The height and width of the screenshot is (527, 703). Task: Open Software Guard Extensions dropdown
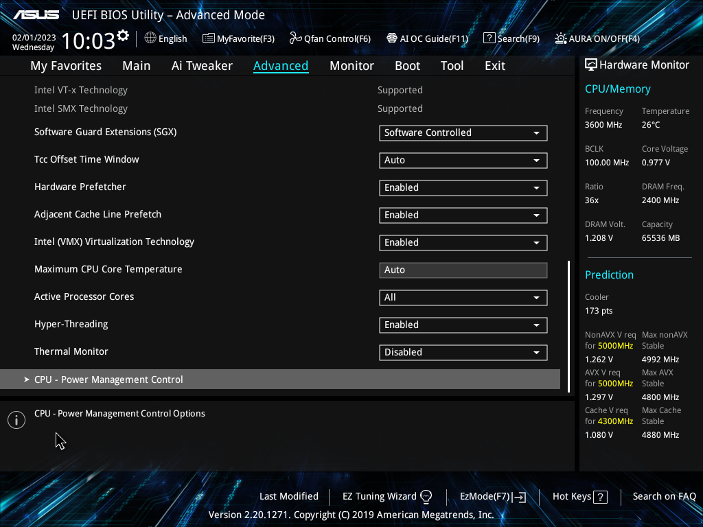[463, 133]
